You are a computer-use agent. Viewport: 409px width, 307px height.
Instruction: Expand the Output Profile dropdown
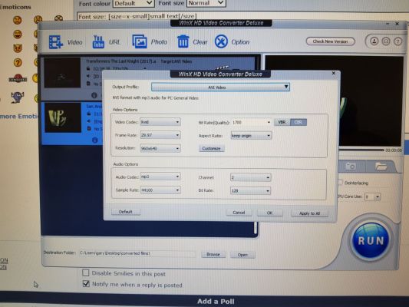tap(220, 87)
